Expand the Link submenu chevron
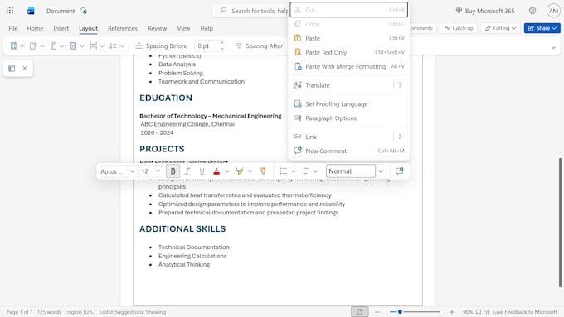Image resolution: width=564 pixels, height=317 pixels. (401, 137)
